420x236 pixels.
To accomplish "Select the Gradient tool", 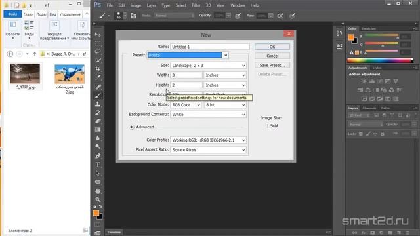I will 98,130.
